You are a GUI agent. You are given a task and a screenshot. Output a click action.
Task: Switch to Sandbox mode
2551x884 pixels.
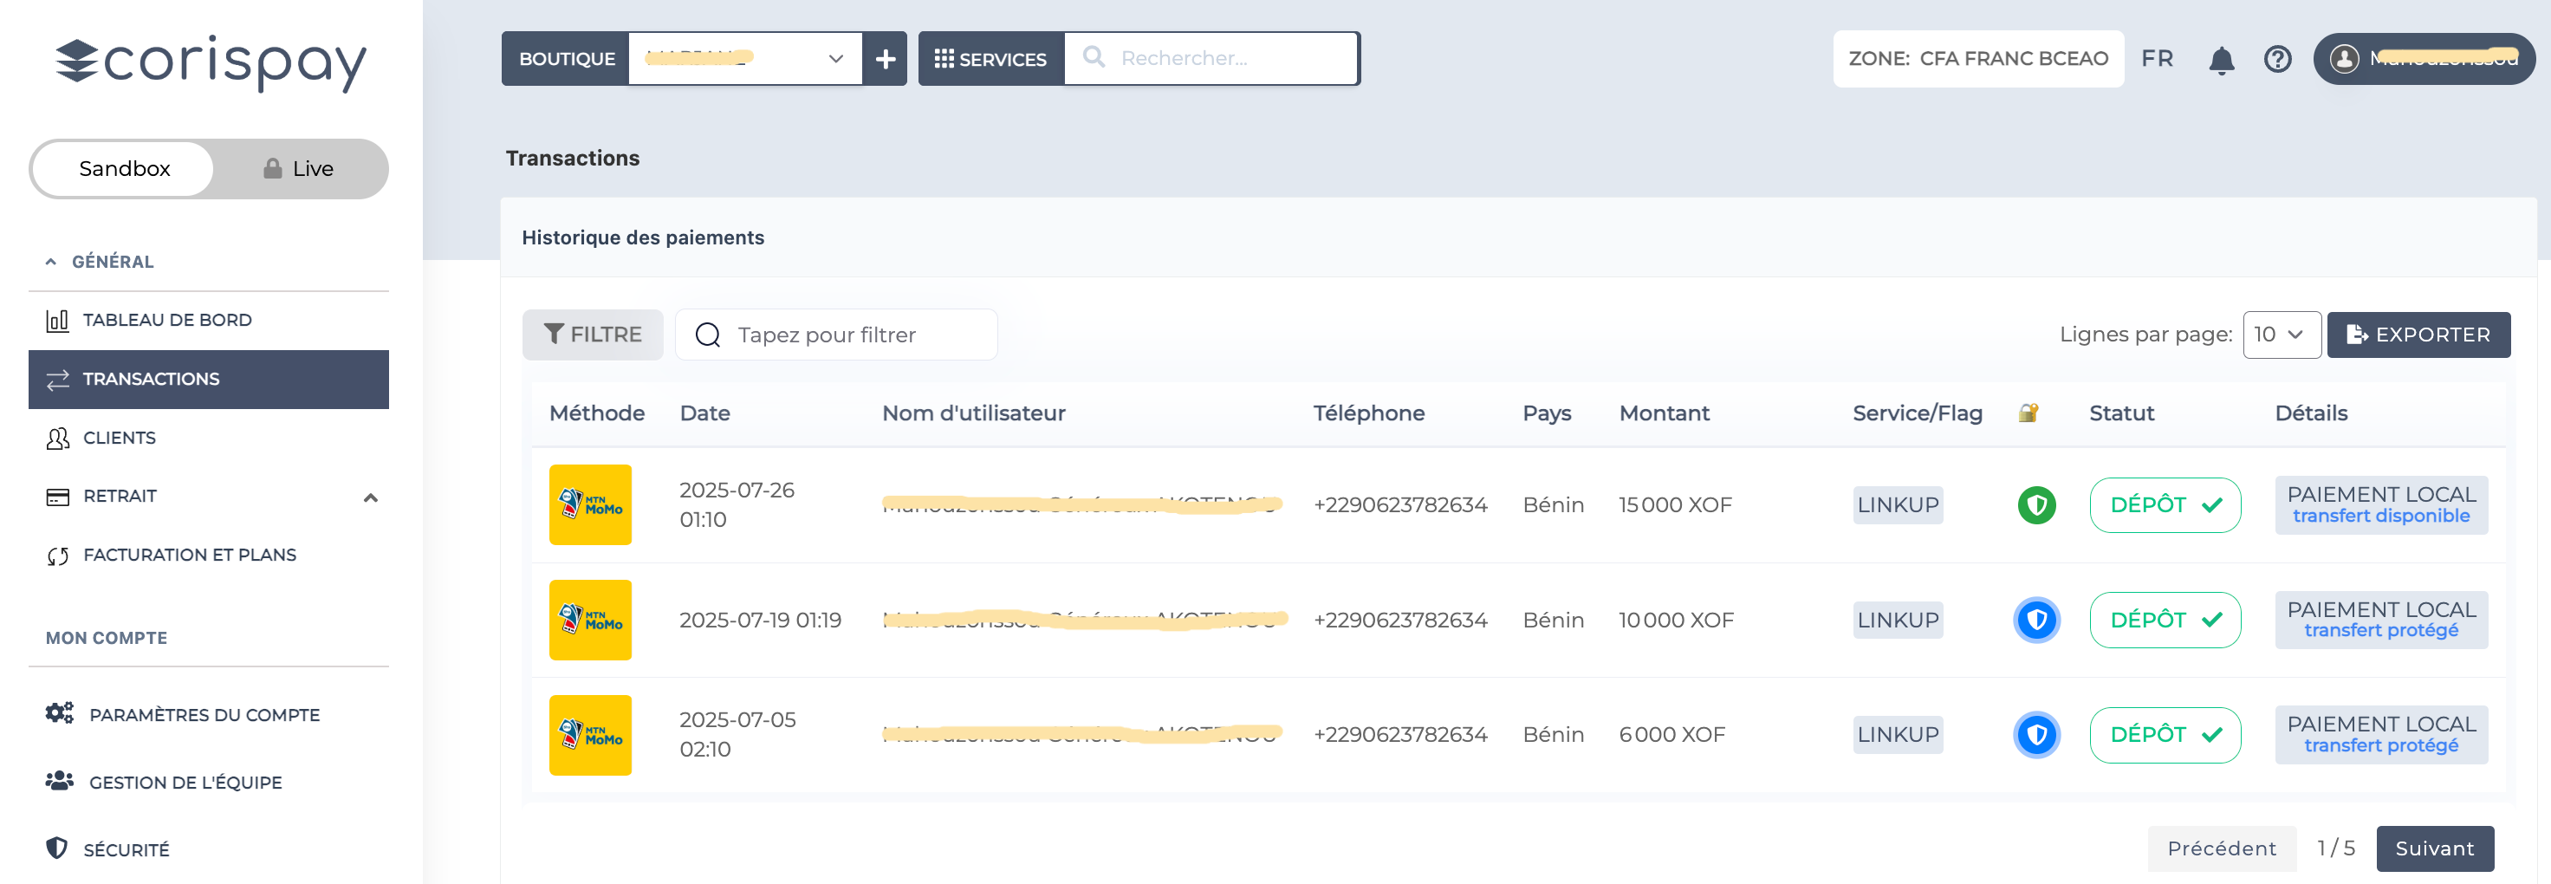[x=124, y=170]
